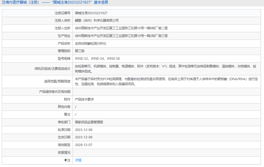
Task: Click the 型号规格 label
Action: (64, 59)
